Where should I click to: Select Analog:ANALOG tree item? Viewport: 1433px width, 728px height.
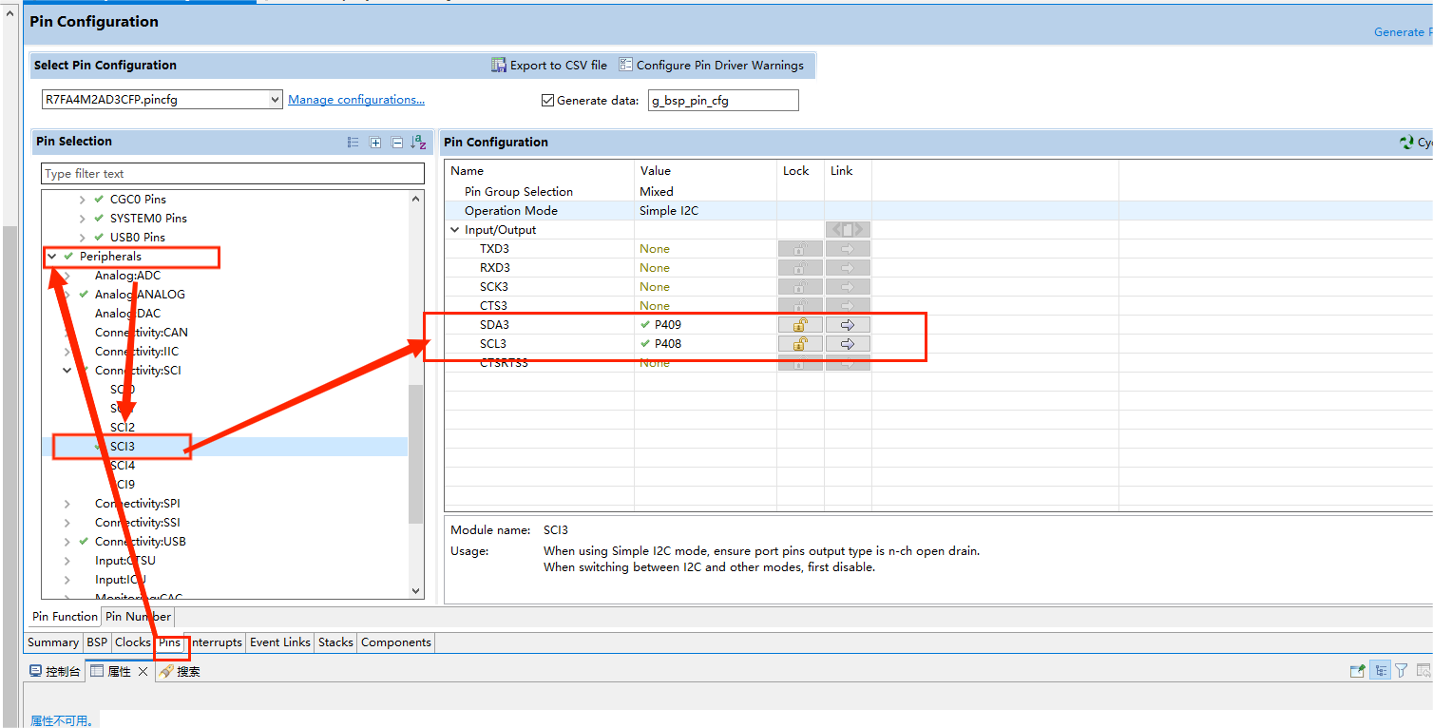(140, 295)
